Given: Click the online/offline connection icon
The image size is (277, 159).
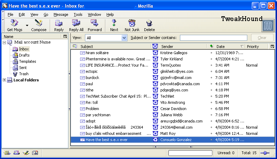Looking at the screenshot, I should tap(265, 153).
